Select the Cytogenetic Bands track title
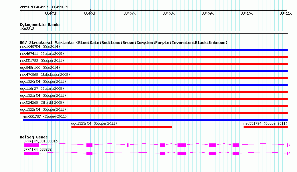 (40, 25)
